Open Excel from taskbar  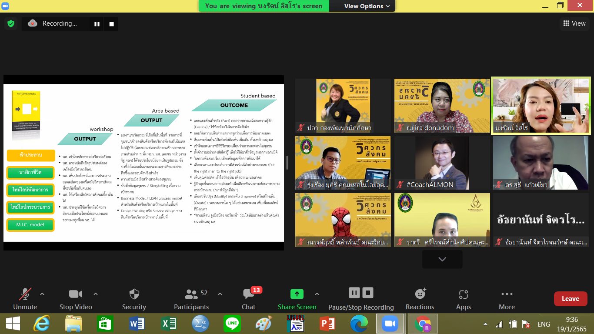[x=169, y=324]
